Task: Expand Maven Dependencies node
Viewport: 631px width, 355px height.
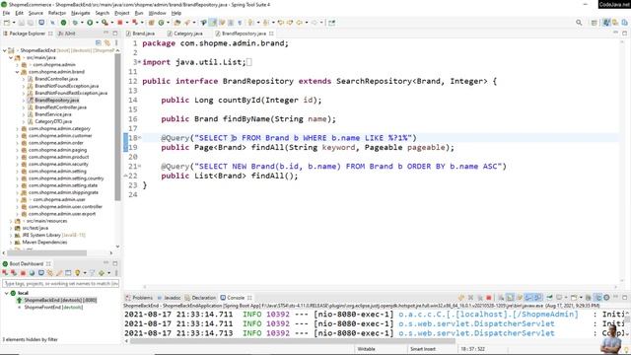Action: (x=11, y=243)
